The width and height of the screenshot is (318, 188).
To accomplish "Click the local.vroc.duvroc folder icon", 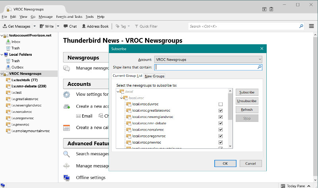I will (x=128, y=104).
